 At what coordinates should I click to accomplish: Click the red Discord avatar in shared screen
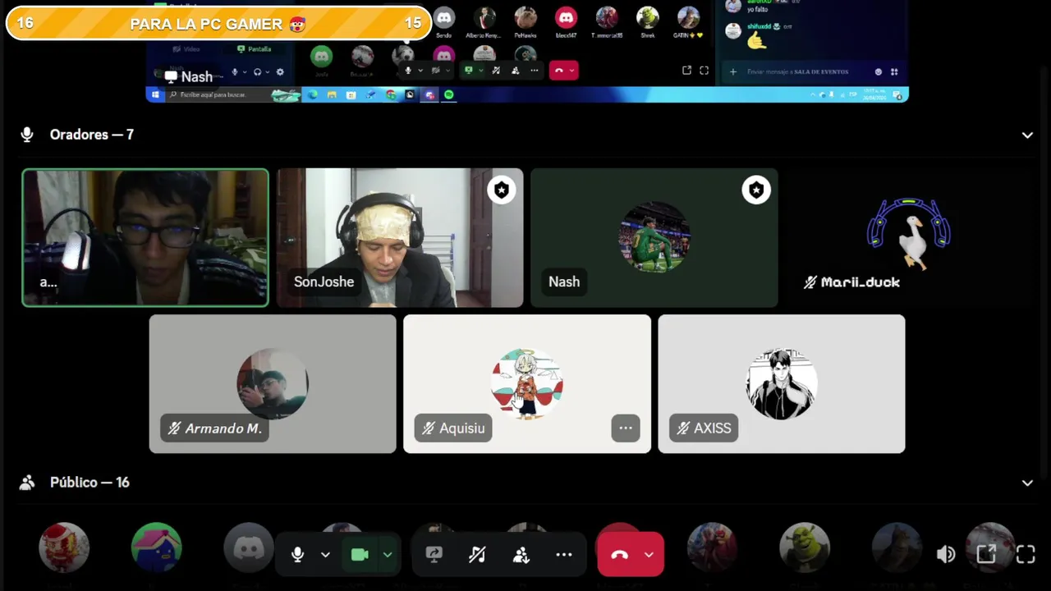tap(566, 18)
